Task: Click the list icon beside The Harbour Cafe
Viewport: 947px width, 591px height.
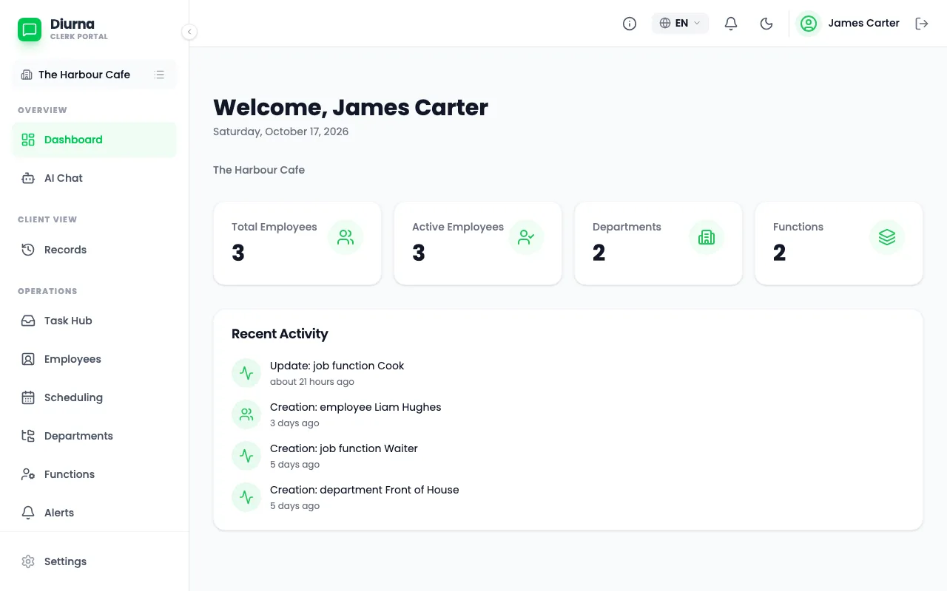Action: pos(159,75)
